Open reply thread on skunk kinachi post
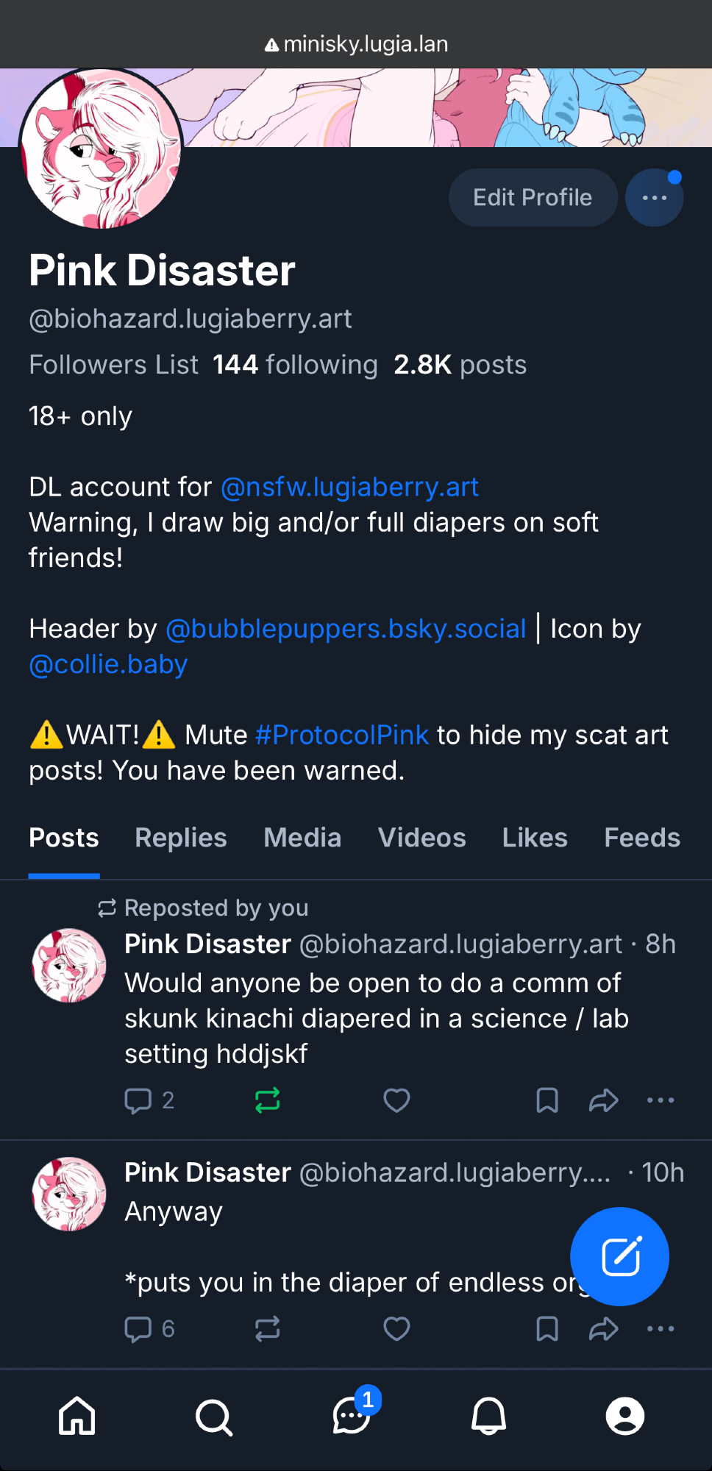 coord(139,1100)
